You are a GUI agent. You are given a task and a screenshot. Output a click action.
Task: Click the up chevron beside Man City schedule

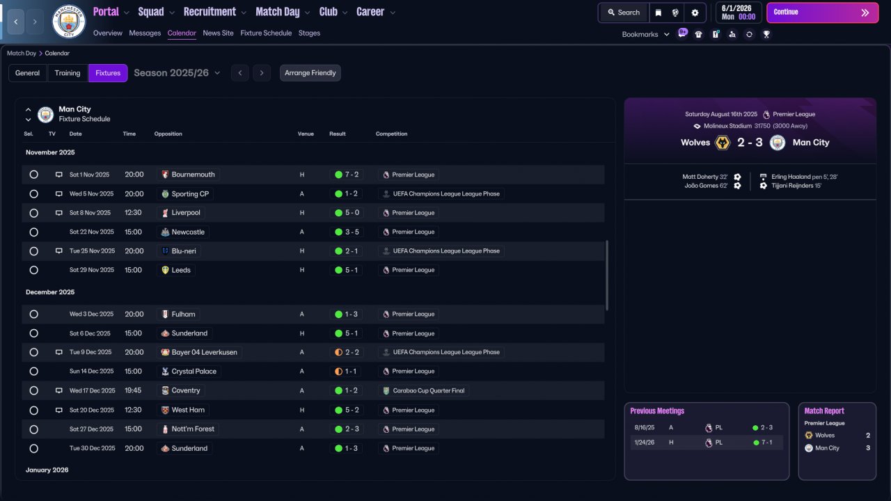(x=29, y=109)
